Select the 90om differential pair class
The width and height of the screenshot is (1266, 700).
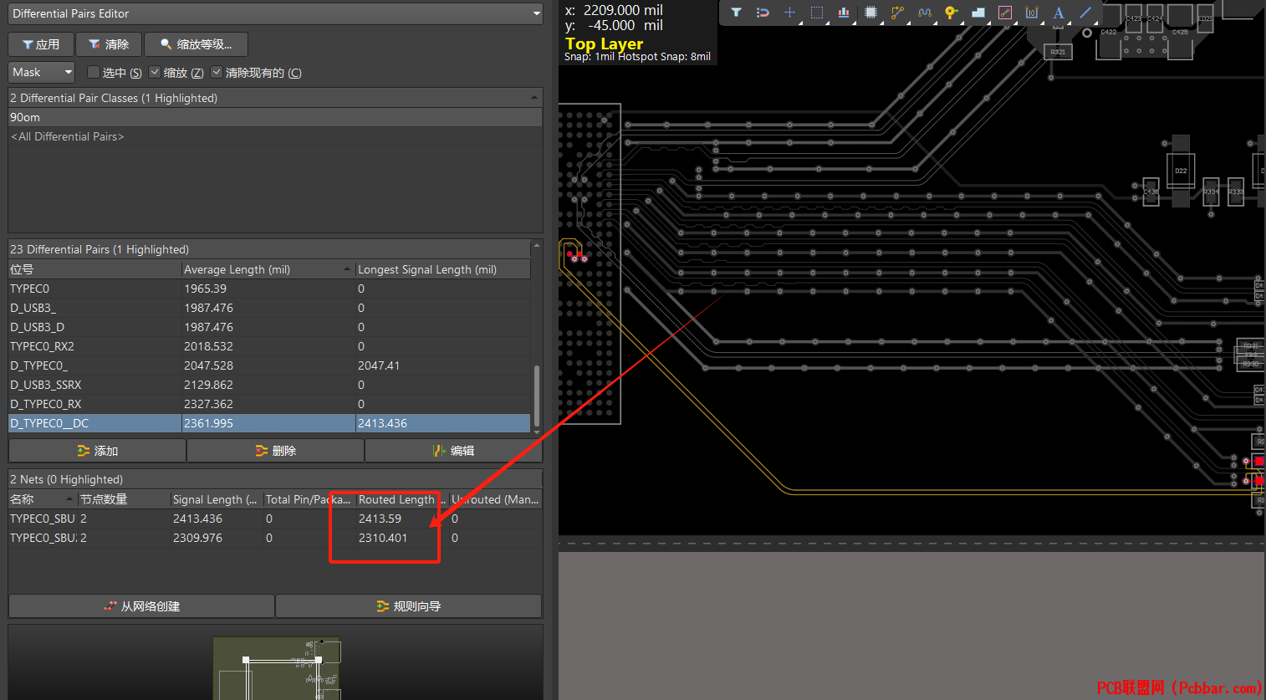275,118
